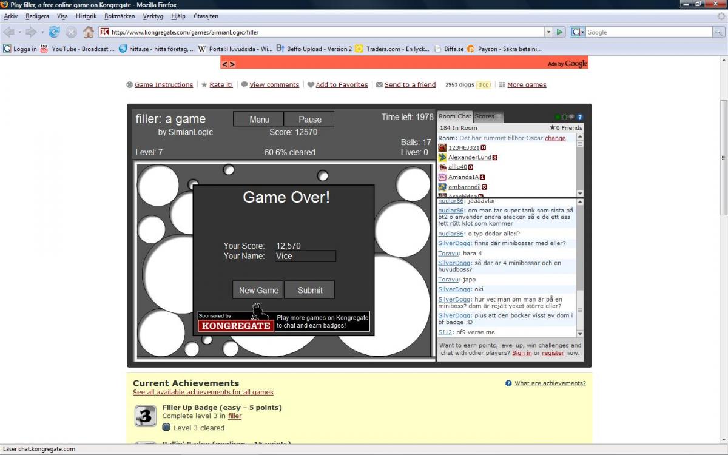Reload the page with the Refresh icon

pyautogui.click(x=54, y=32)
